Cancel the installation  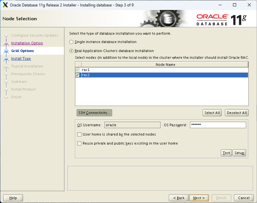[x=244, y=198]
